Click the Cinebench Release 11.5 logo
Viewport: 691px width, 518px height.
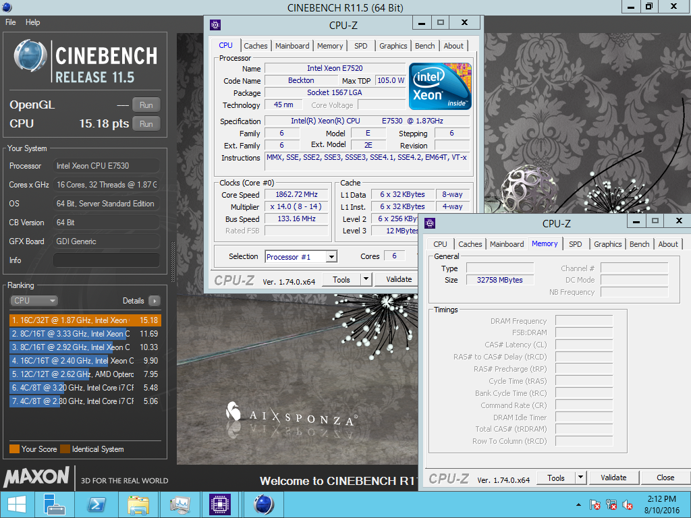click(86, 62)
